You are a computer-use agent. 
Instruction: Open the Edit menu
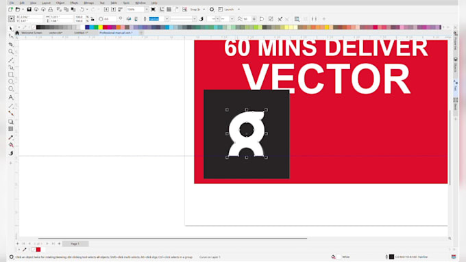click(22, 3)
